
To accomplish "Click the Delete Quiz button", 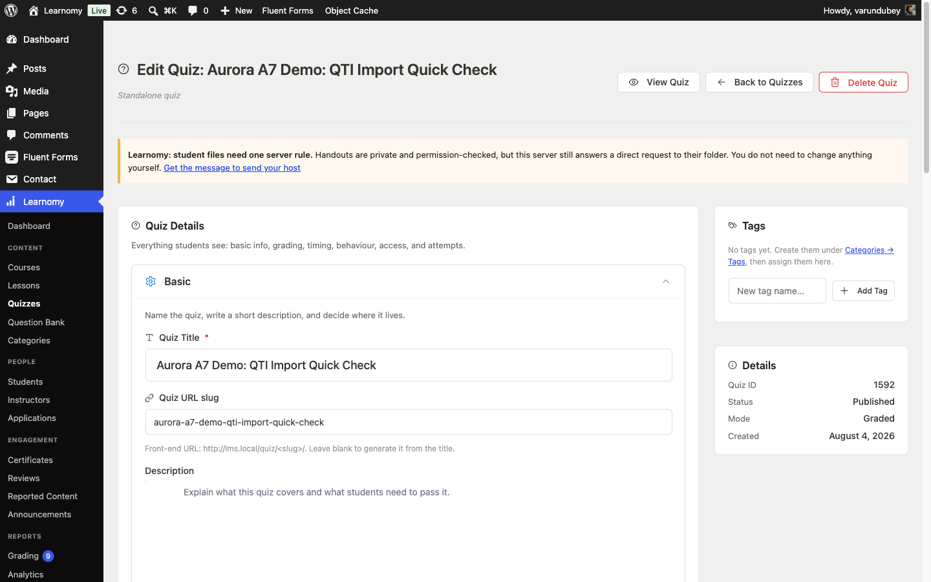I will [x=863, y=82].
